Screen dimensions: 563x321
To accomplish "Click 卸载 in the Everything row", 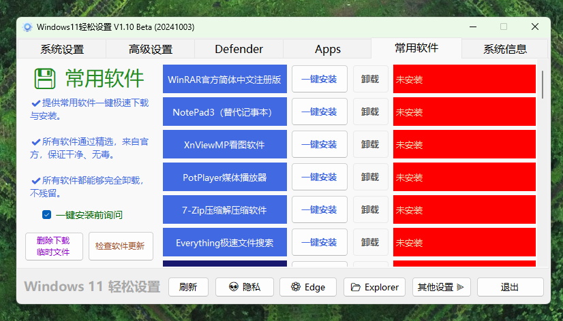I will click(370, 243).
